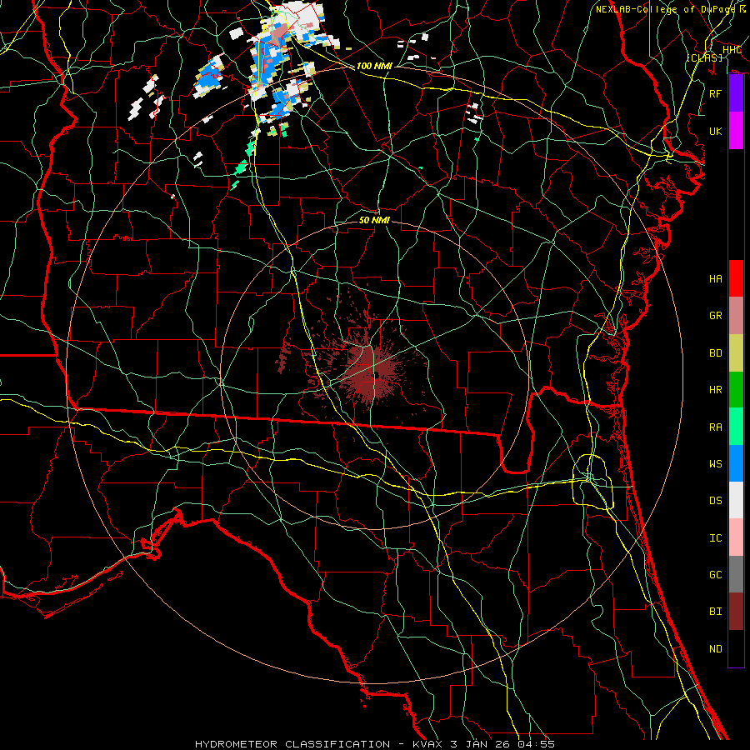Select the GR pinkish legend swatch
The height and width of the screenshot is (750, 750).
click(736, 315)
